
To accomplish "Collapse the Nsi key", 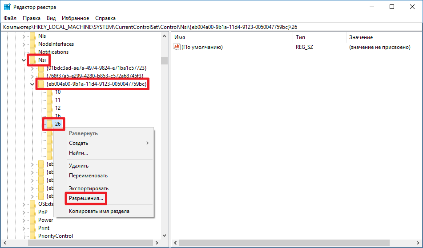I will coord(24,60).
